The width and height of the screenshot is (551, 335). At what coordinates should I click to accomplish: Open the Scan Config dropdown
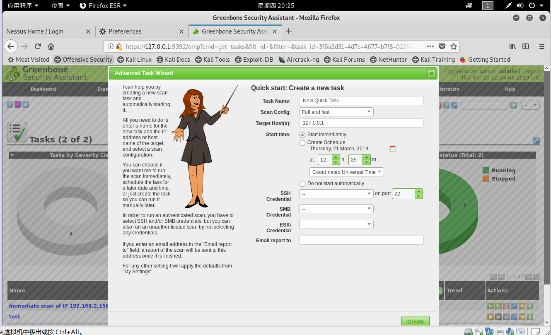336,112
